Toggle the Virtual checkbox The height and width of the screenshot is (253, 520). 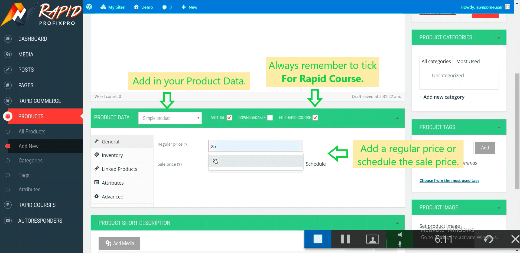click(x=229, y=118)
